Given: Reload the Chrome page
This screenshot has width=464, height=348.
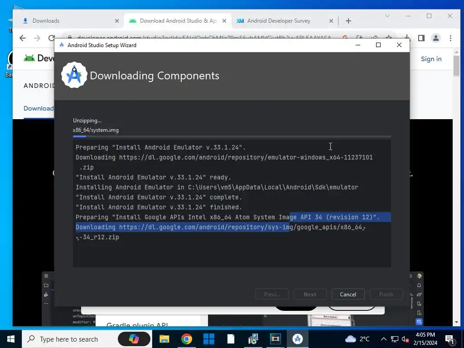Looking at the screenshot, I should pos(52,38).
